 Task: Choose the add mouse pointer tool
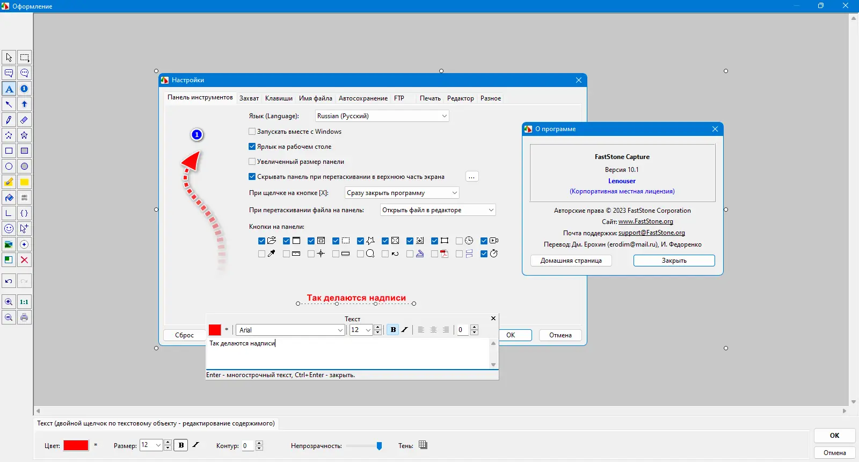pos(24,229)
